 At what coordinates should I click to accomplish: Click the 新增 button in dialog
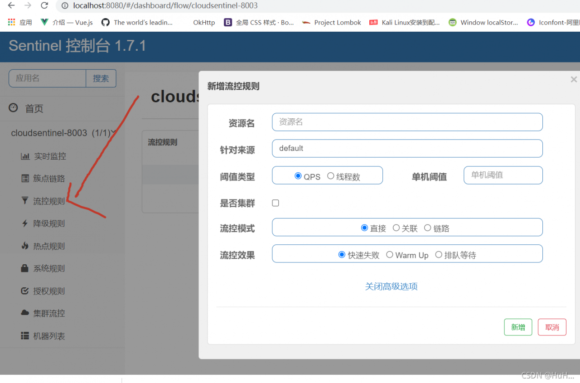coord(518,327)
